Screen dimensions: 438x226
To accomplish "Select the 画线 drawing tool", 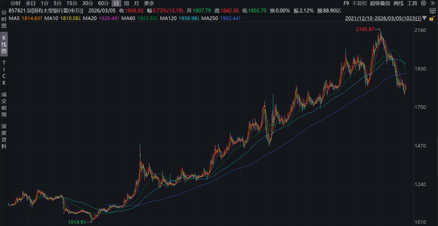I will coord(398,3).
